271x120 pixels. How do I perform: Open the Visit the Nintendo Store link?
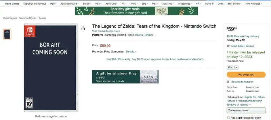pyautogui.click(x=106, y=31)
